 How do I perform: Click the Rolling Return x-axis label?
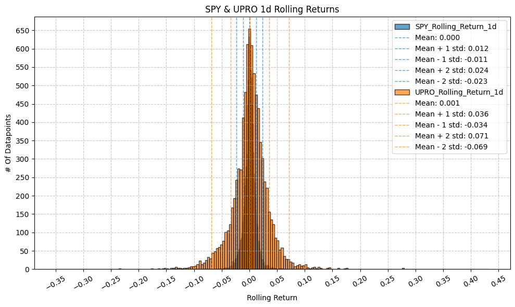(x=272, y=298)
